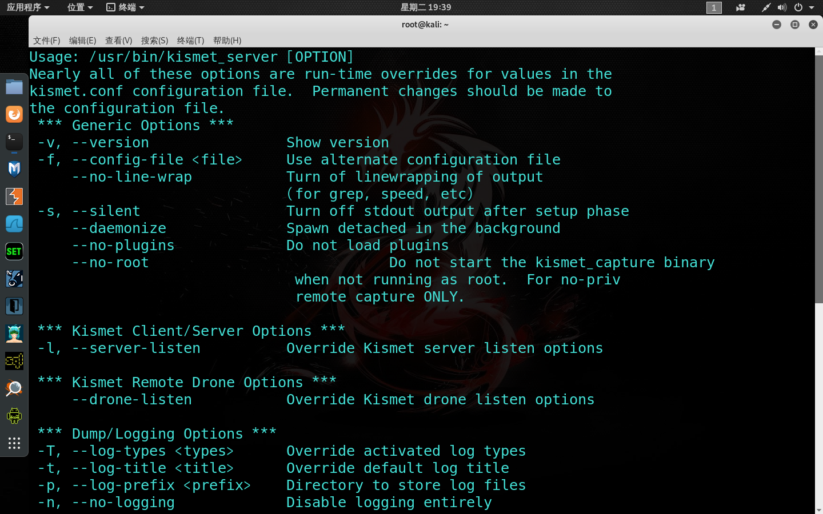
Task: Click the '--log-prefix <prefix>' option text
Action: click(x=161, y=485)
